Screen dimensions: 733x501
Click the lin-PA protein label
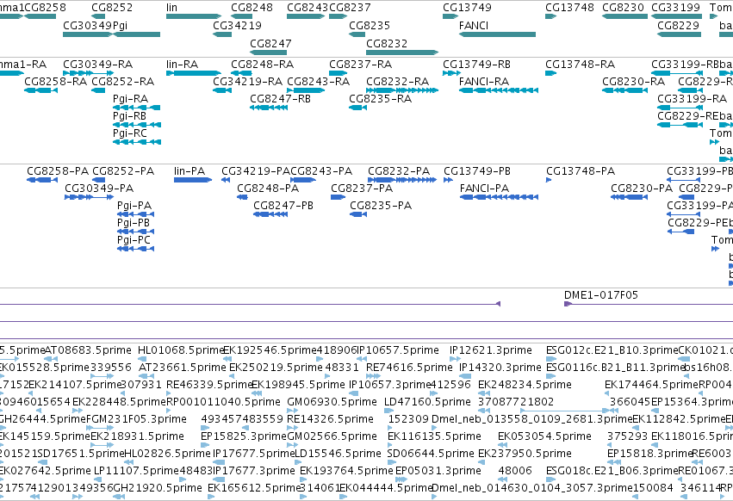pos(189,171)
